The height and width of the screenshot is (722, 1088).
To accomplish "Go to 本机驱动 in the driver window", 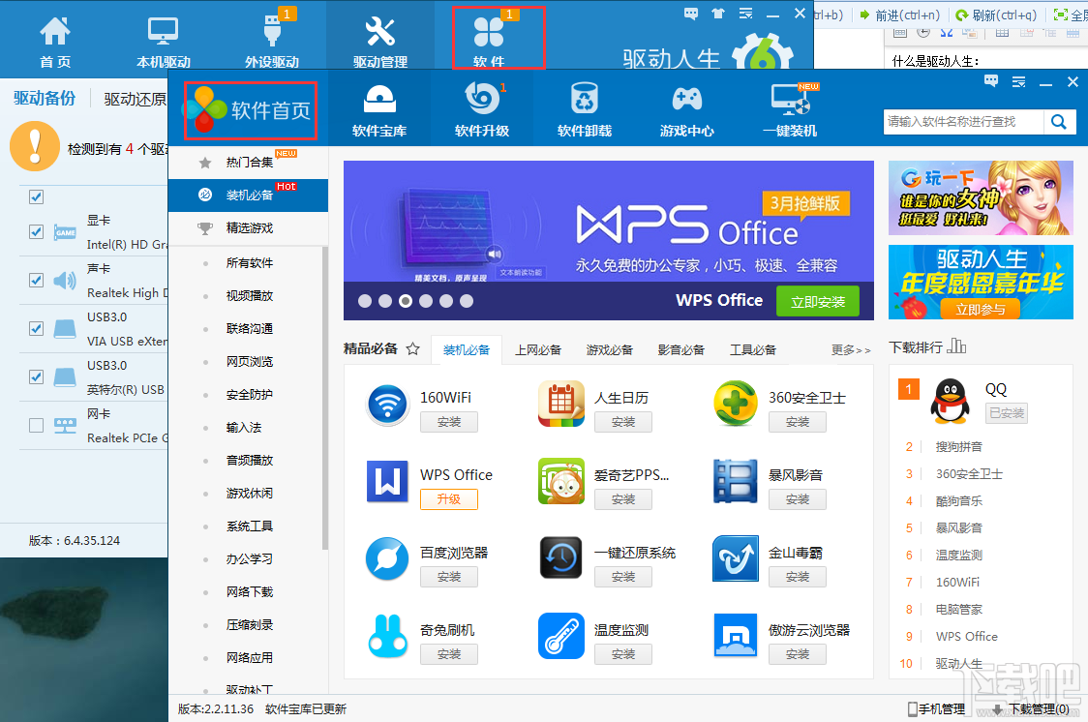I will 163,41.
